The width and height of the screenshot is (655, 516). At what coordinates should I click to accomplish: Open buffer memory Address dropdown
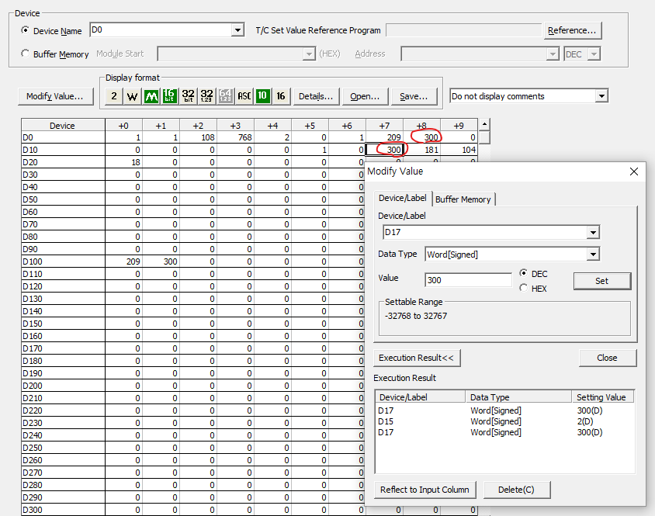(x=553, y=54)
